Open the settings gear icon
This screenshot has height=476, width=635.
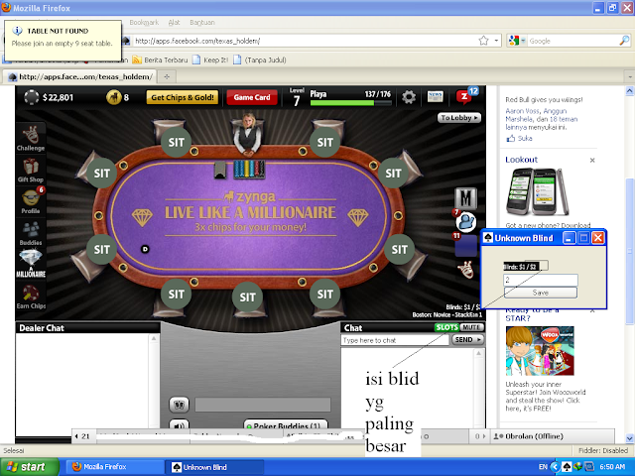tap(409, 97)
